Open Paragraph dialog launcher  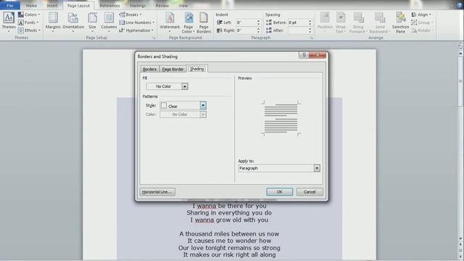tap(312, 38)
